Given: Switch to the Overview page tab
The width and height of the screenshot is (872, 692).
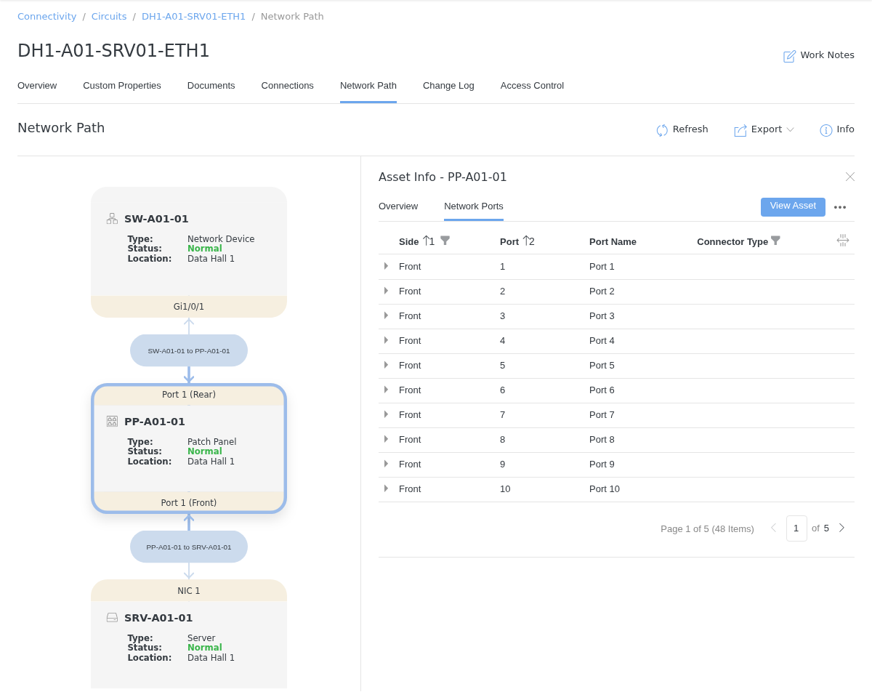Looking at the screenshot, I should tap(37, 86).
